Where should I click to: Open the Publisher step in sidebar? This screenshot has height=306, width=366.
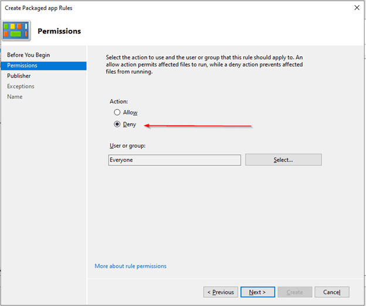(x=19, y=76)
